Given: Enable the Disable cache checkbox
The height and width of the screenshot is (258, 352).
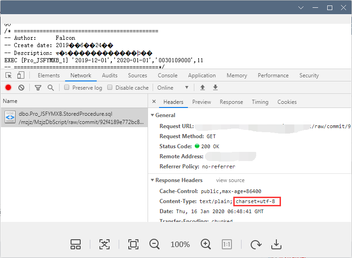Looking at the screenshot, I should pyautogui.click(x=110, y=87).
